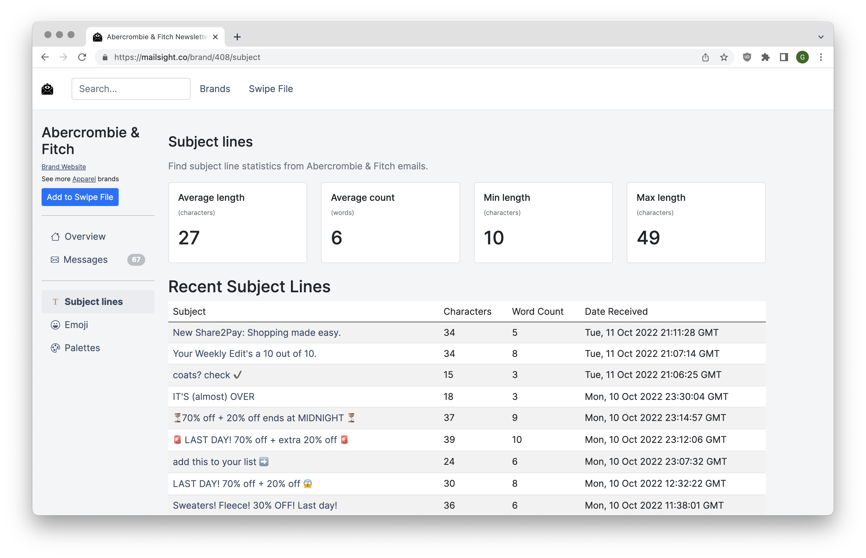This screenshot has height=558, width=866.
Task: Open the 'coats? check' subject line
Action: (x=207, y=375)
